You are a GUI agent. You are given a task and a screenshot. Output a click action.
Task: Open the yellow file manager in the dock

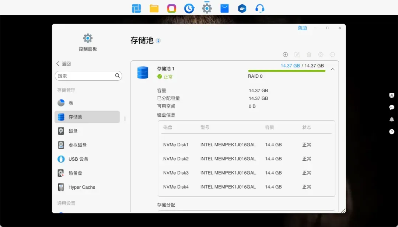click(x=154, y=8)
